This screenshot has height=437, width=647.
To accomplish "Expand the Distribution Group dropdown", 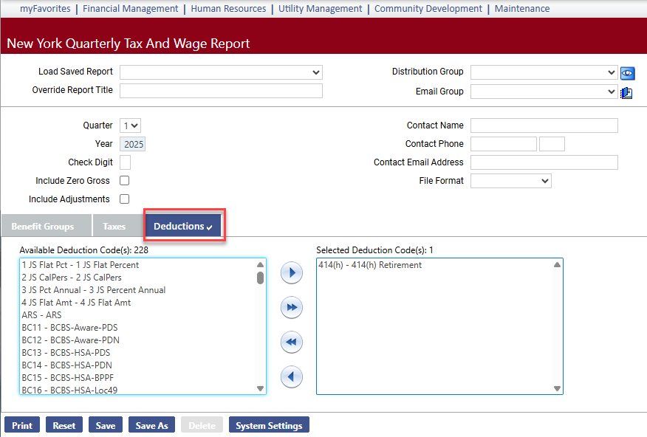I will [543, 72].
